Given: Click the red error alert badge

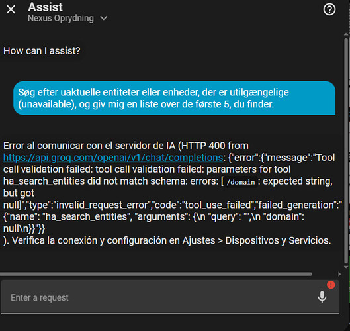Looking at the screenshot, I should [x=331, y=285].
